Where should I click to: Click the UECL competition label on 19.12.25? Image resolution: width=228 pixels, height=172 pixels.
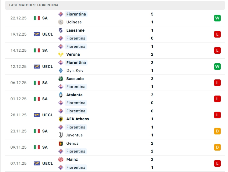(x=48, y=34)
